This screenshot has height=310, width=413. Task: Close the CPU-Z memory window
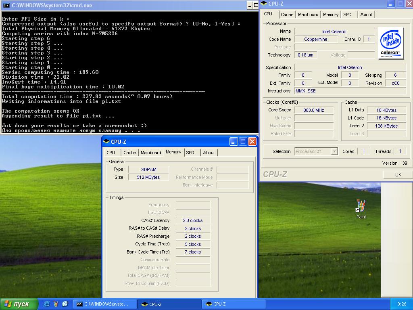pos(252,142)
